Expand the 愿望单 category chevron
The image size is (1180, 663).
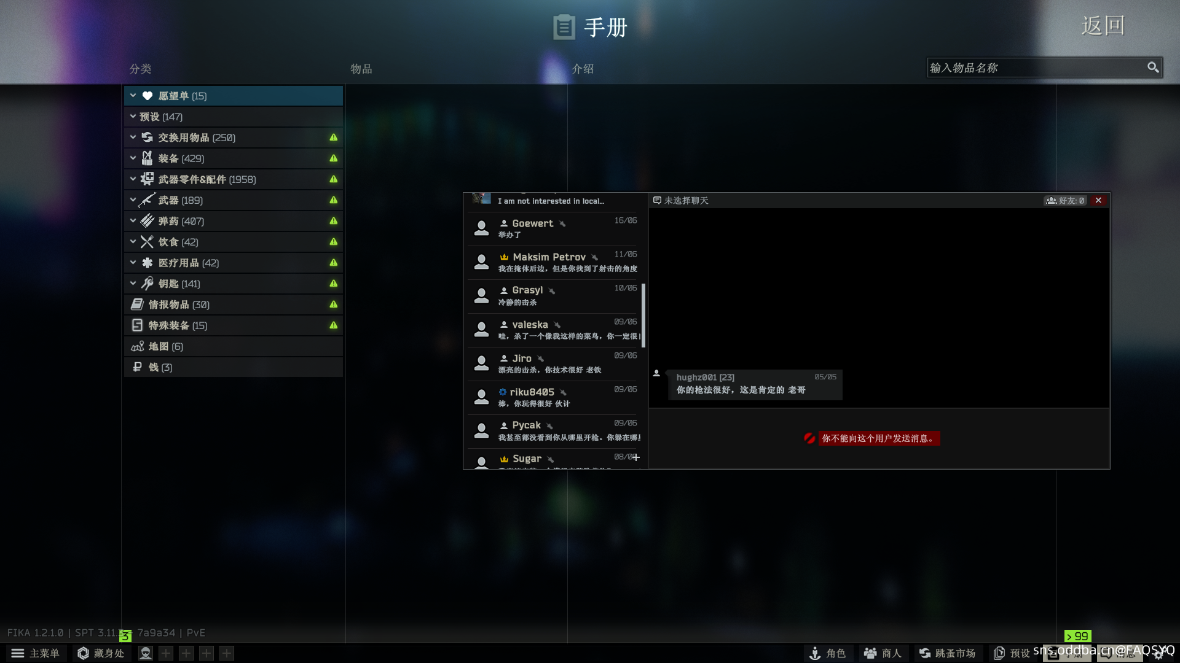(133, 96)
